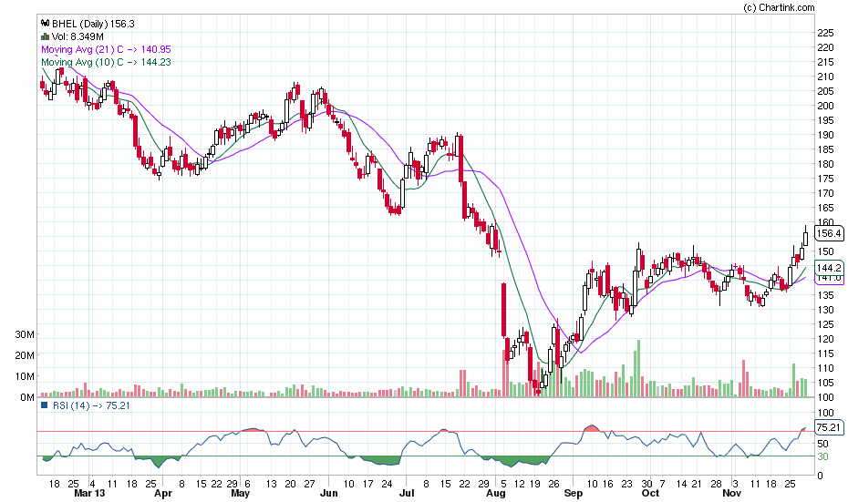
Task: Click the 225 price axis label
Action: (x=825, y=33)
